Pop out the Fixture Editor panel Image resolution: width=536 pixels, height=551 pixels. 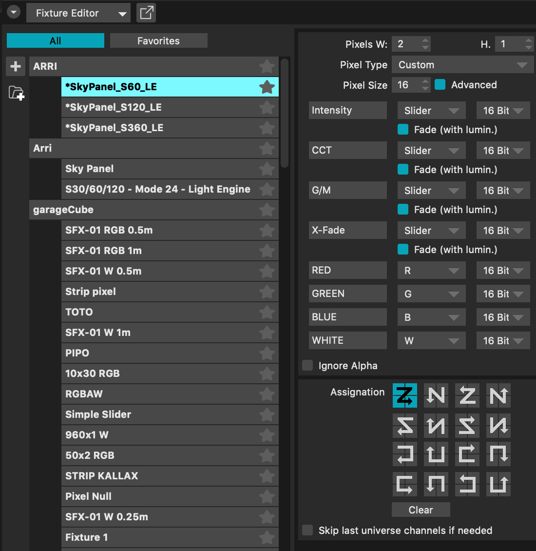click(x=146, y=13)
